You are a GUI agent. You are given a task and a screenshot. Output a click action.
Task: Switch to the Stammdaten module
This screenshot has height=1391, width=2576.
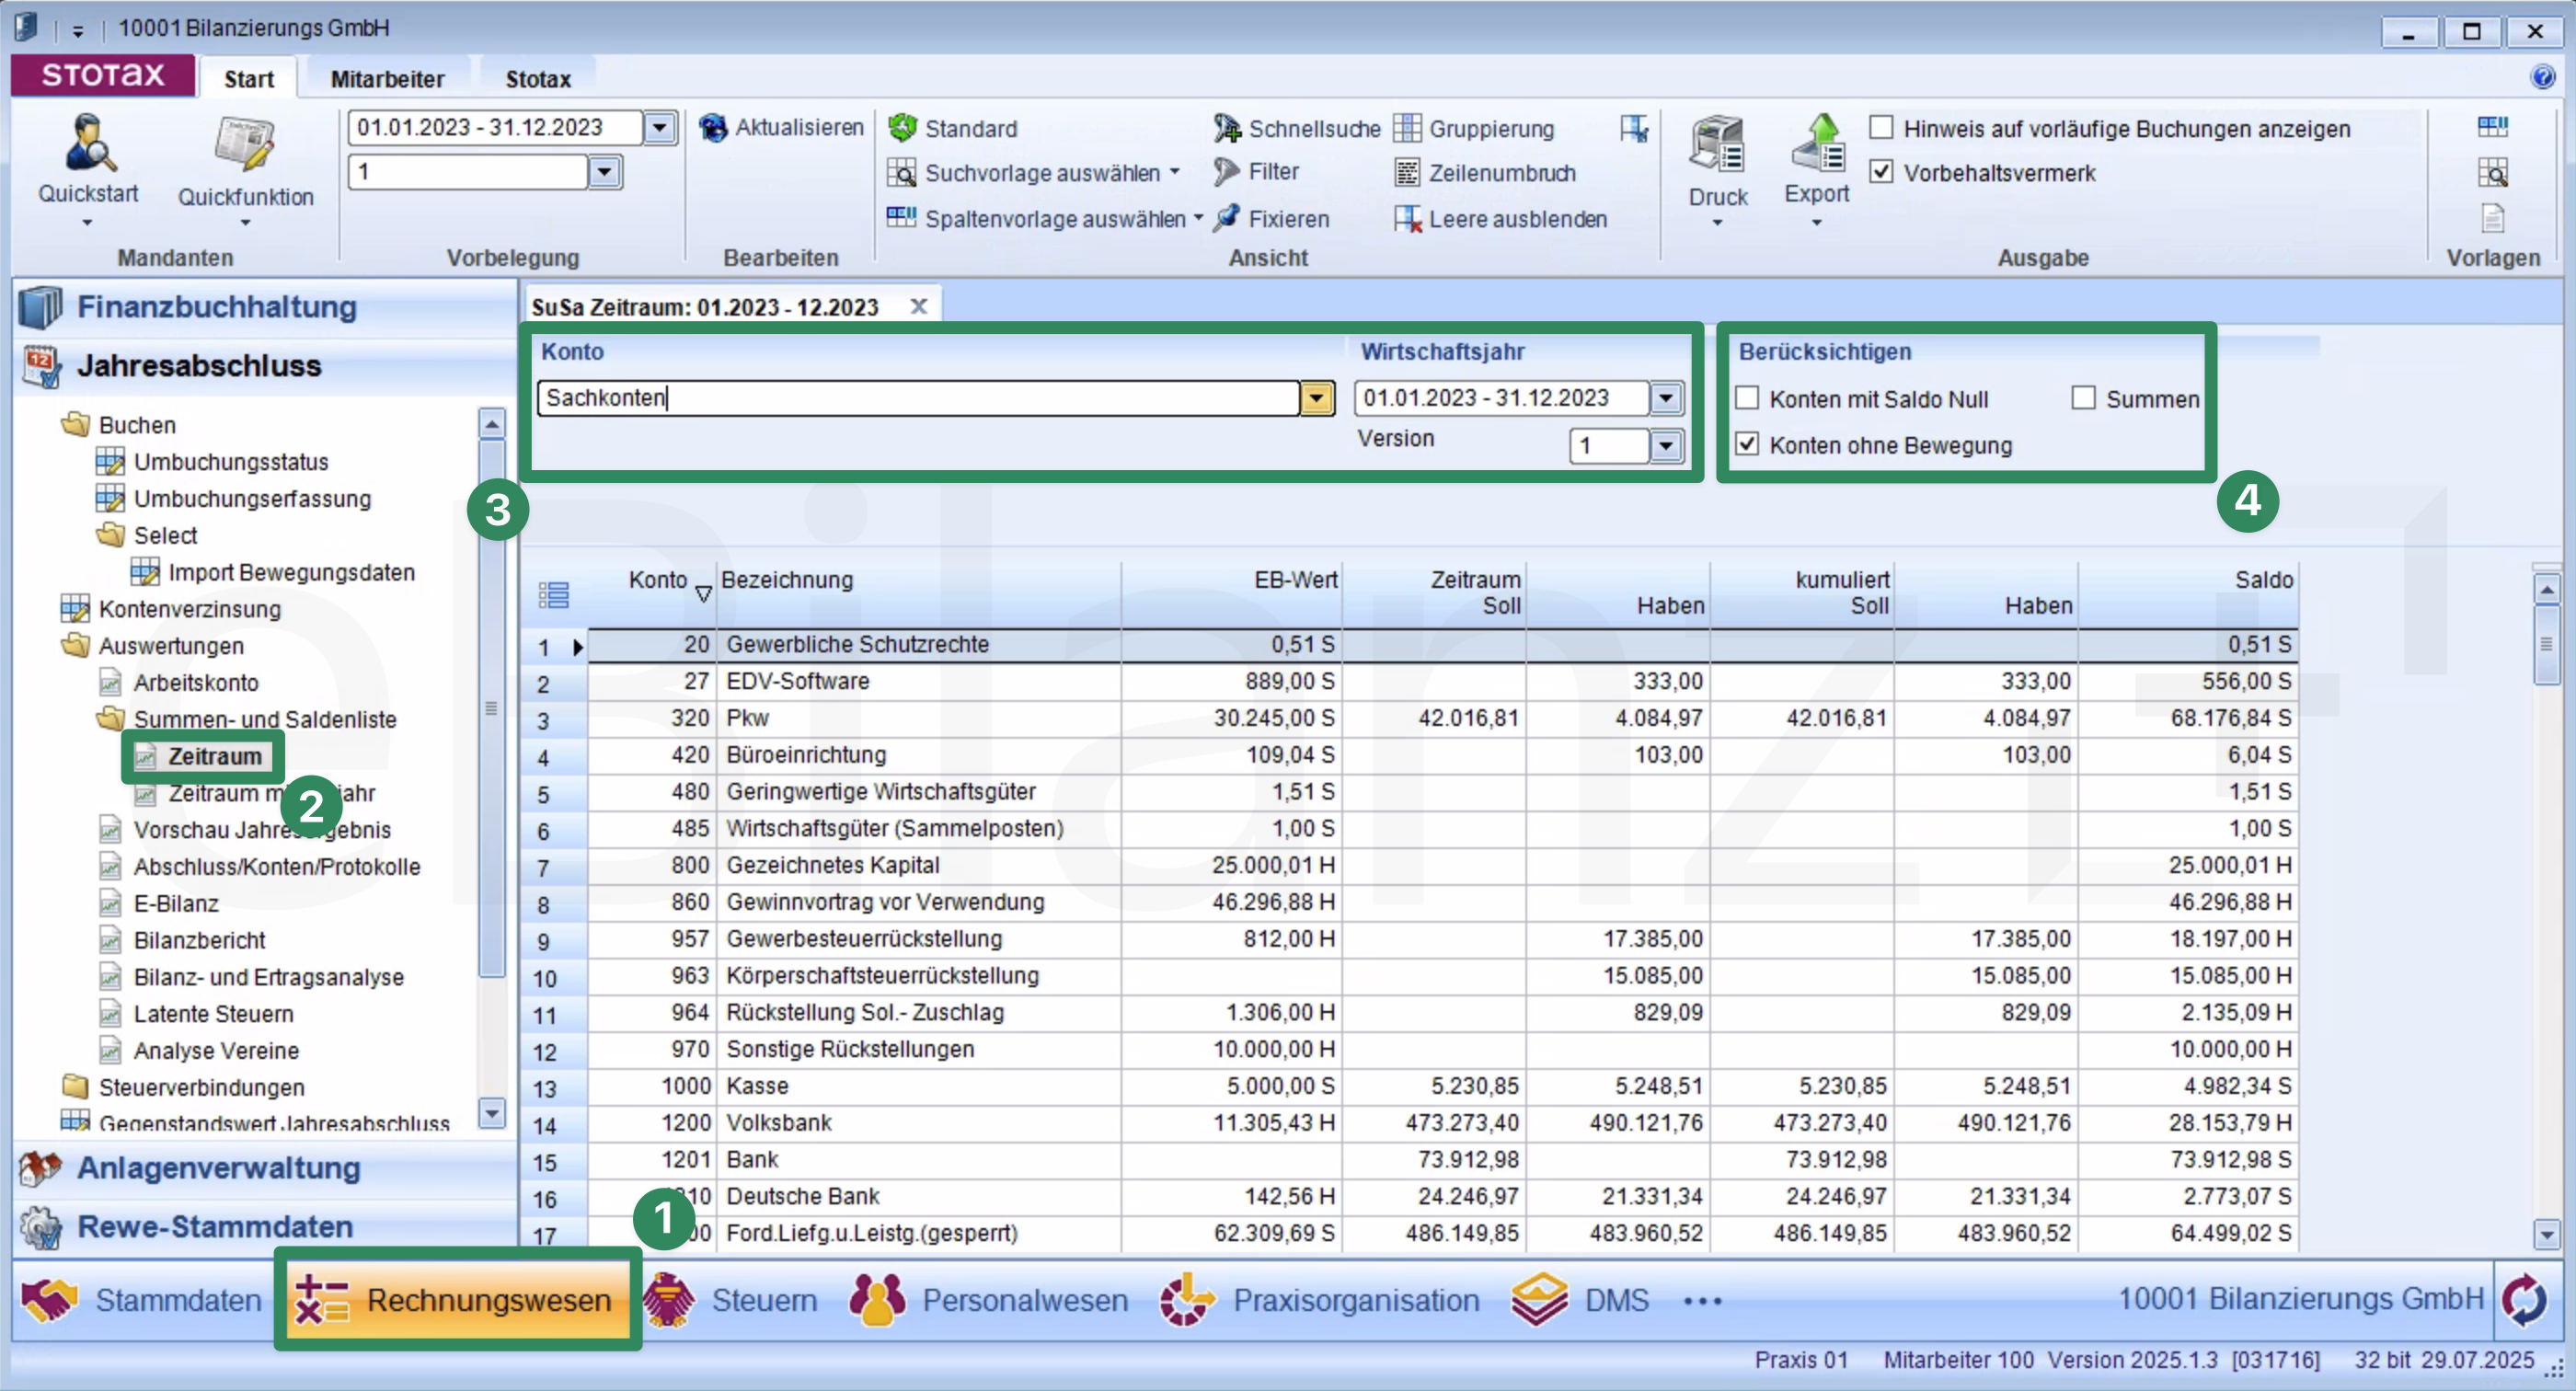tap(141, 1300)
